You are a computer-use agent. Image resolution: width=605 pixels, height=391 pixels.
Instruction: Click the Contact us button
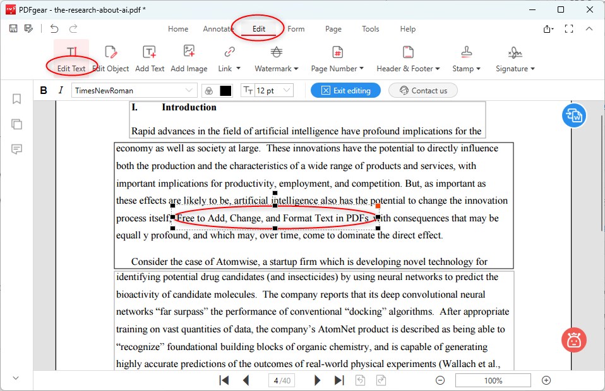[x=422, y=90]
